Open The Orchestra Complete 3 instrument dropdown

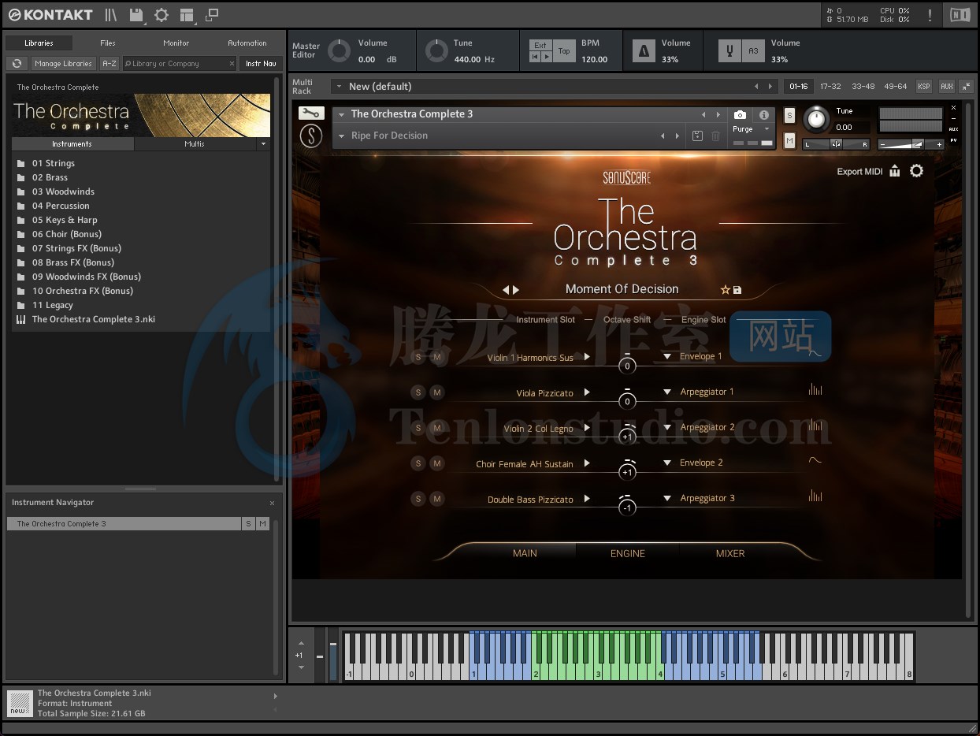pyautogui.click(x=342, y=114)
